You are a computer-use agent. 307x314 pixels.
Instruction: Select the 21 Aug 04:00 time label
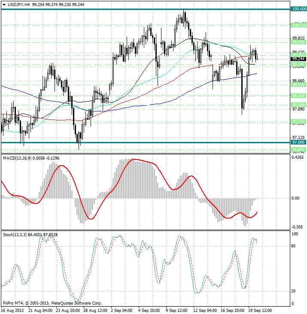(x=40, y=311)
